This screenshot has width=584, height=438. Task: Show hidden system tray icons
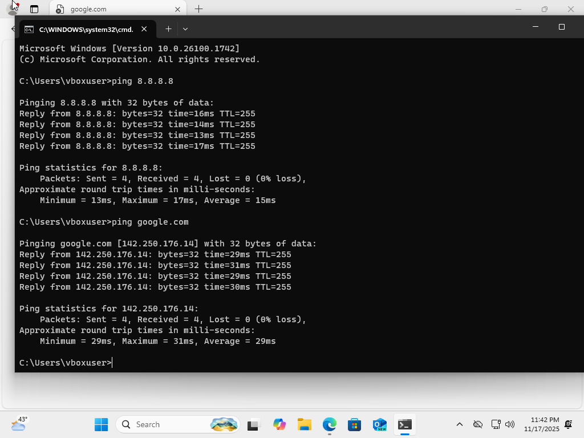[460, 424]
